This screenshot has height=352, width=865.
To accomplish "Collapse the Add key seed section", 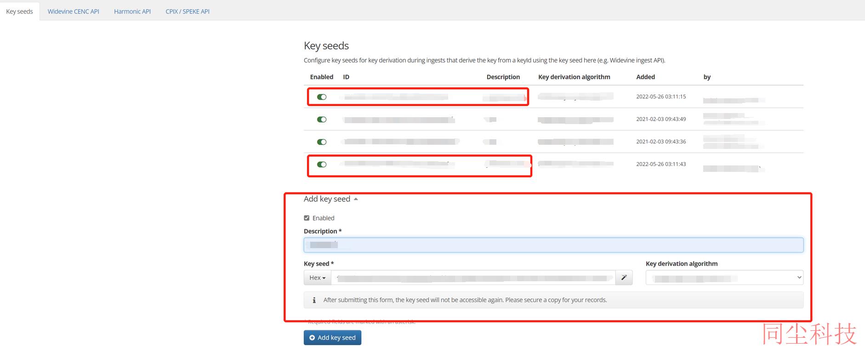I will point(331,199).
